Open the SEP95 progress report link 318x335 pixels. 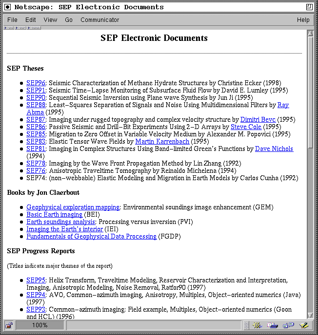(x=36, y=280)
